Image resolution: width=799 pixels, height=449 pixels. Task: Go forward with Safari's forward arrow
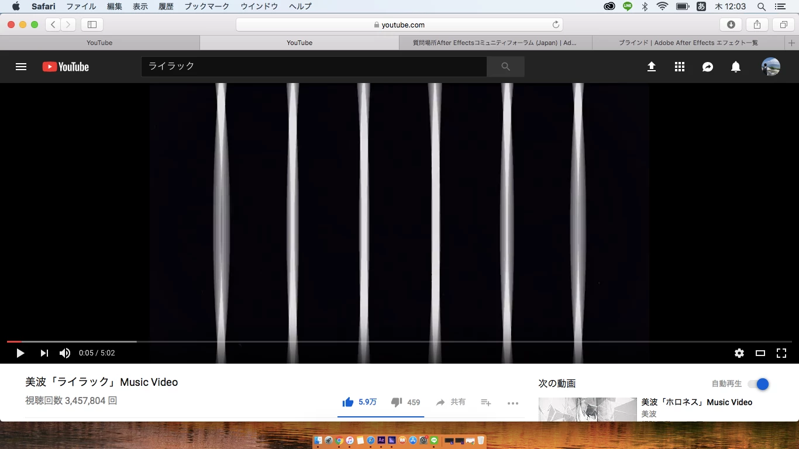click(68, 25)
